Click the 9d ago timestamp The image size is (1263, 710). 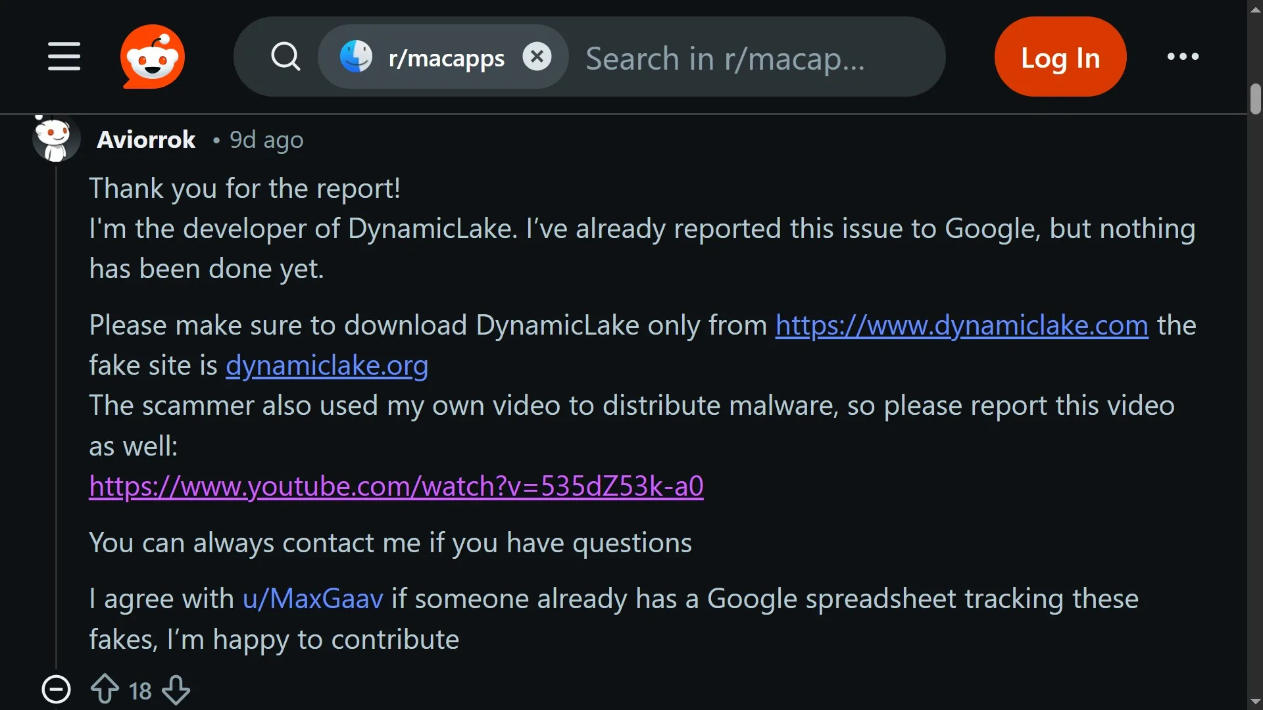(266, 139)
